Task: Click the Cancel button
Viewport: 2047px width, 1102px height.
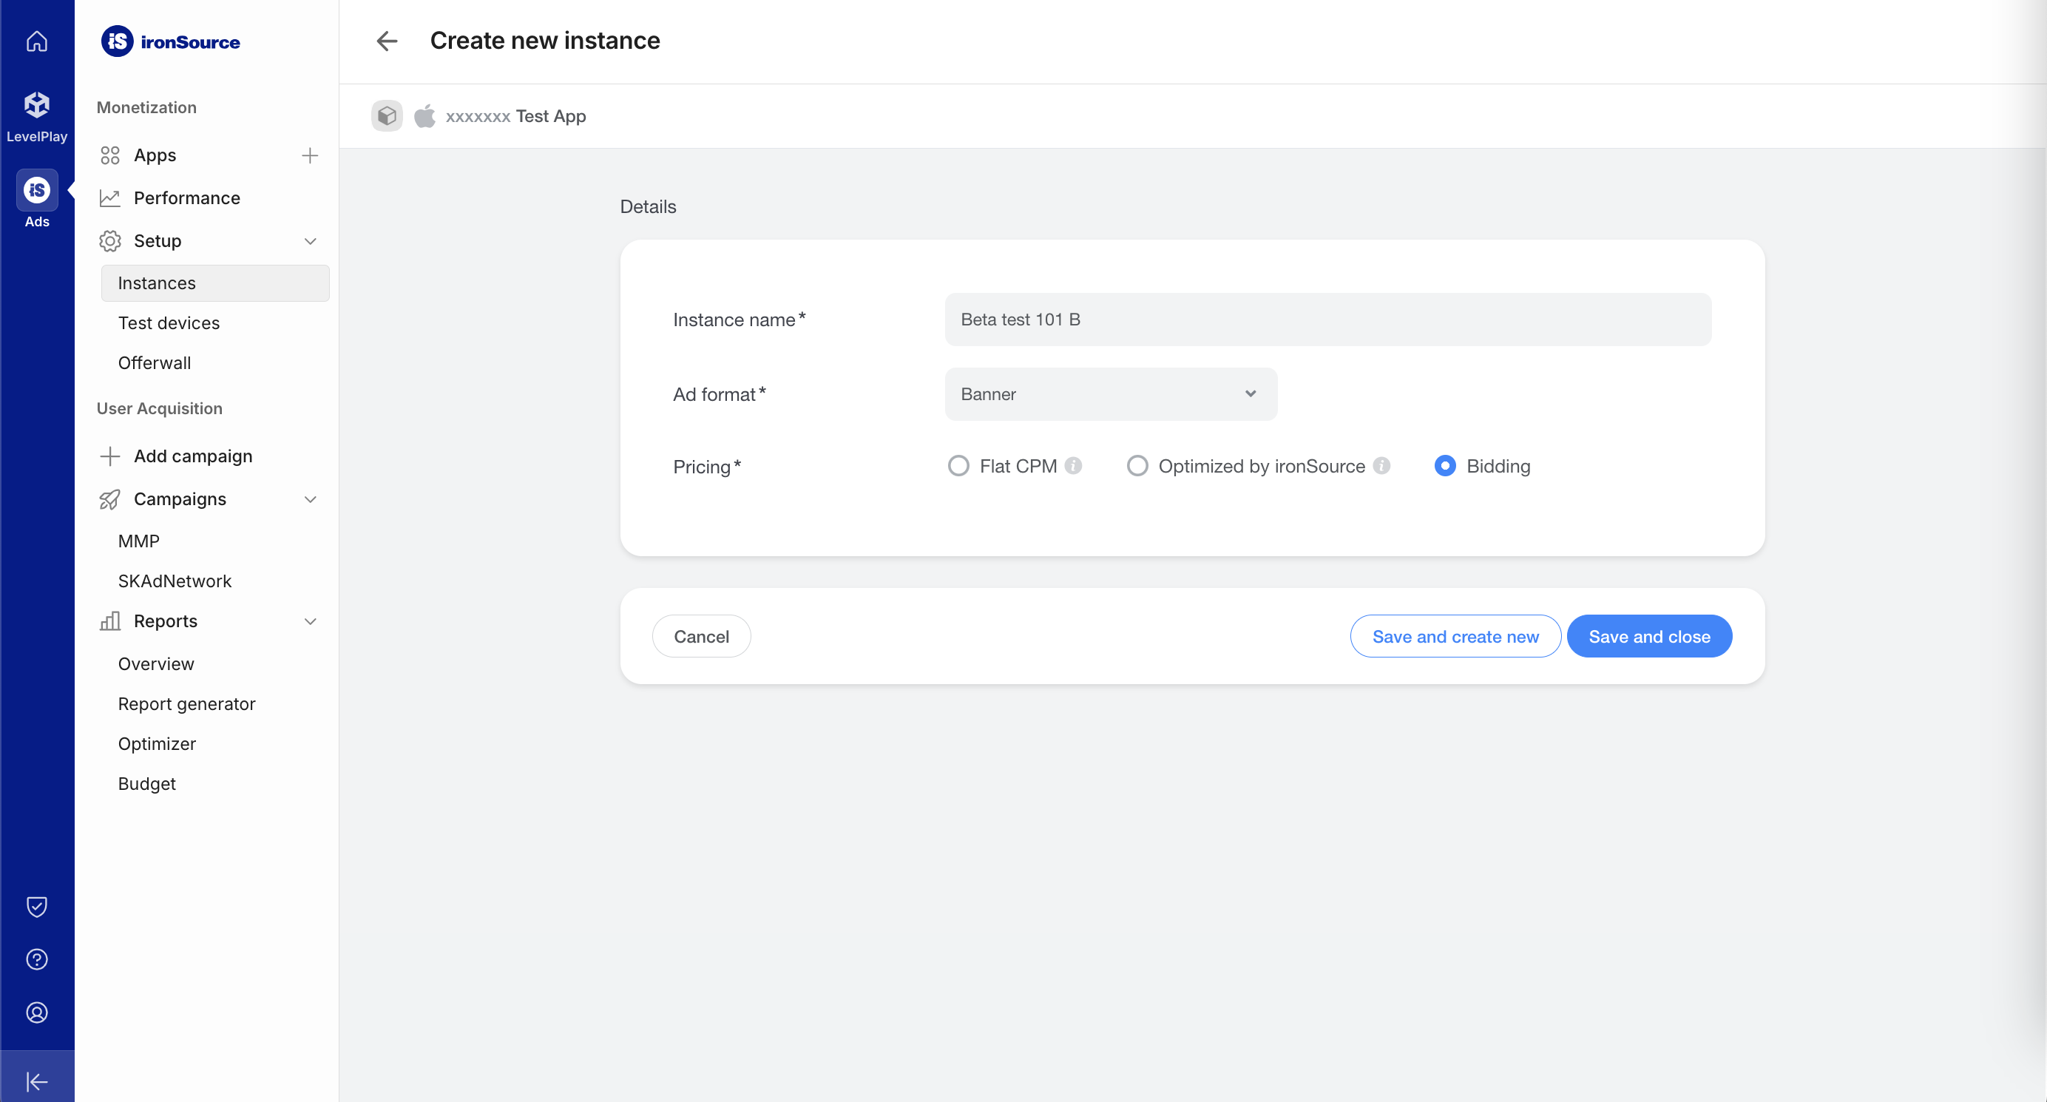Action: pyautogui.click(x=701, y=636)
